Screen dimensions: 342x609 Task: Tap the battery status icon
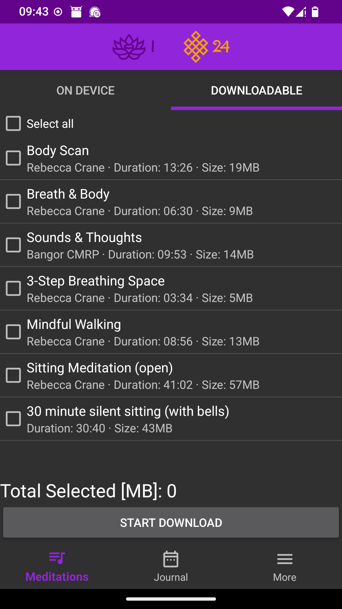click(x=315, y=12)
